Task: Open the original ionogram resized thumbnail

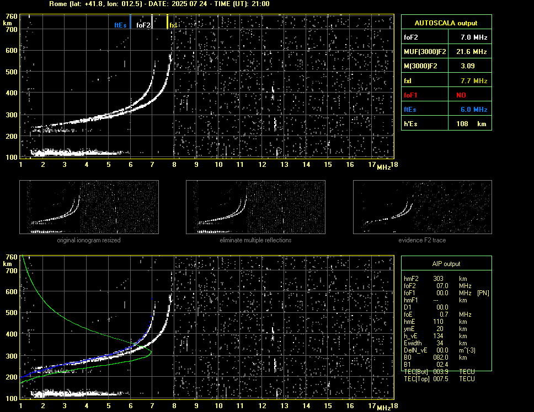Action: click(x=89, y=207)
